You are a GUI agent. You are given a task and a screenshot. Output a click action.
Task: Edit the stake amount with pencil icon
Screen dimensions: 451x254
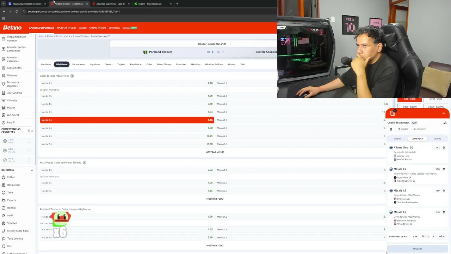pyautogui.click(x=433, y=236)
